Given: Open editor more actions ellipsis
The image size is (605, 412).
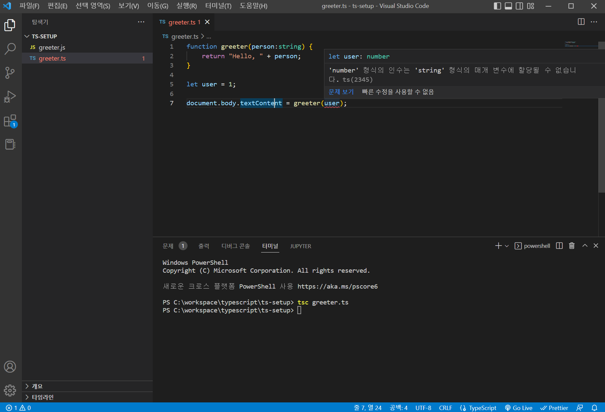Looking at the screenshot, I should coord(594,22).
